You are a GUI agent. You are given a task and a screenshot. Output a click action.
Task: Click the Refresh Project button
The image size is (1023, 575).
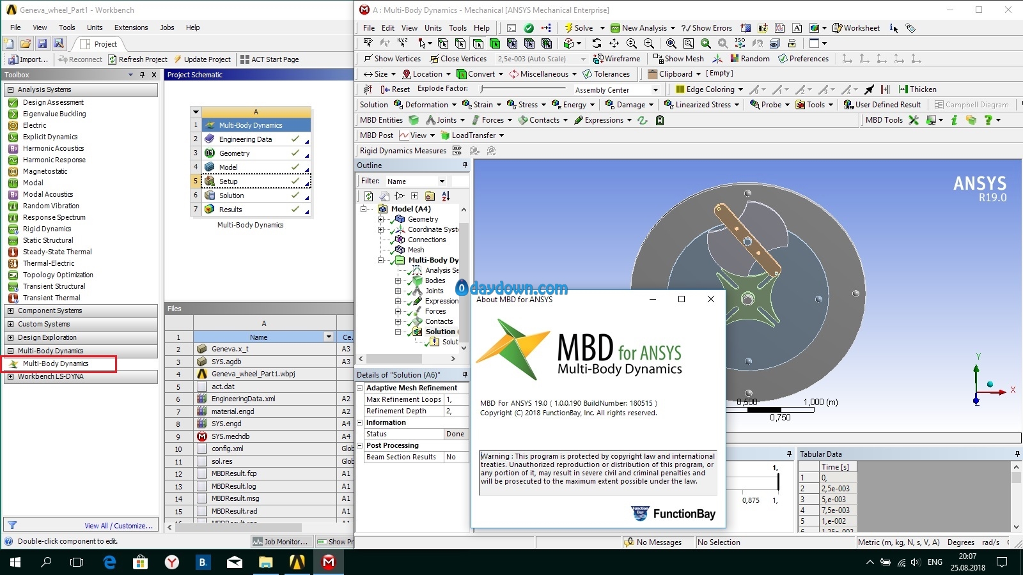137,59
